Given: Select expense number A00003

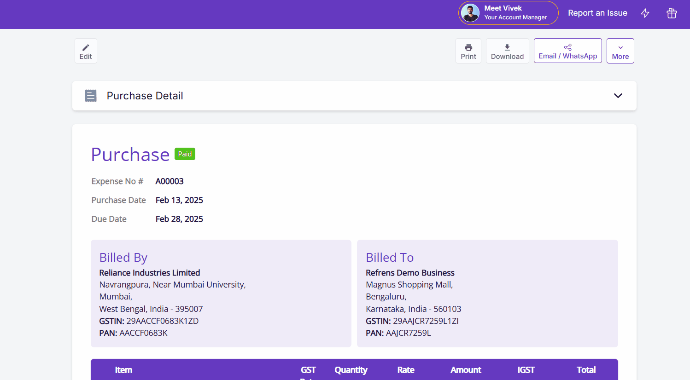Looking at the screenshot, I should pyautogui.click(x=170, y=181).
